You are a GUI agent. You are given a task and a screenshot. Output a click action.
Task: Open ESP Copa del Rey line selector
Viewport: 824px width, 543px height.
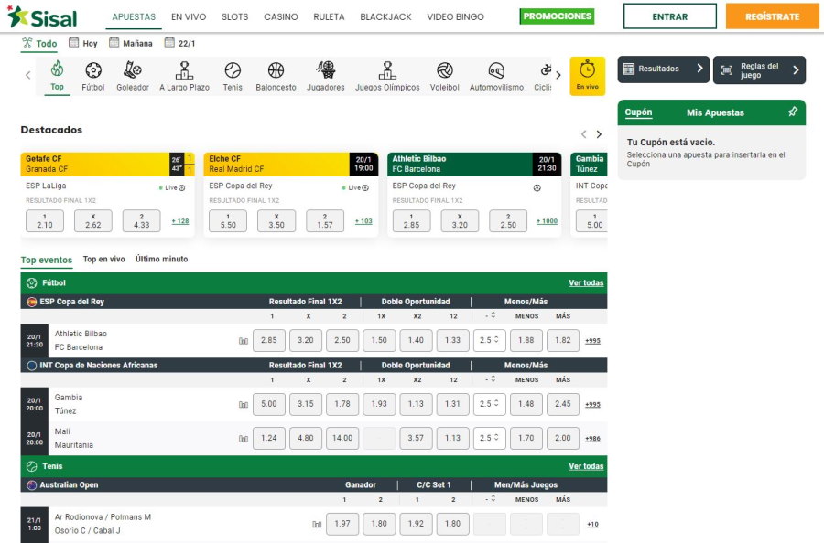[x=491, y=315]
